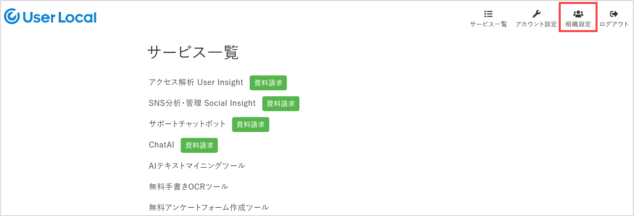Select the ログアウト menu label
Screen dimensions: 634x216
(x=614, y=24)
